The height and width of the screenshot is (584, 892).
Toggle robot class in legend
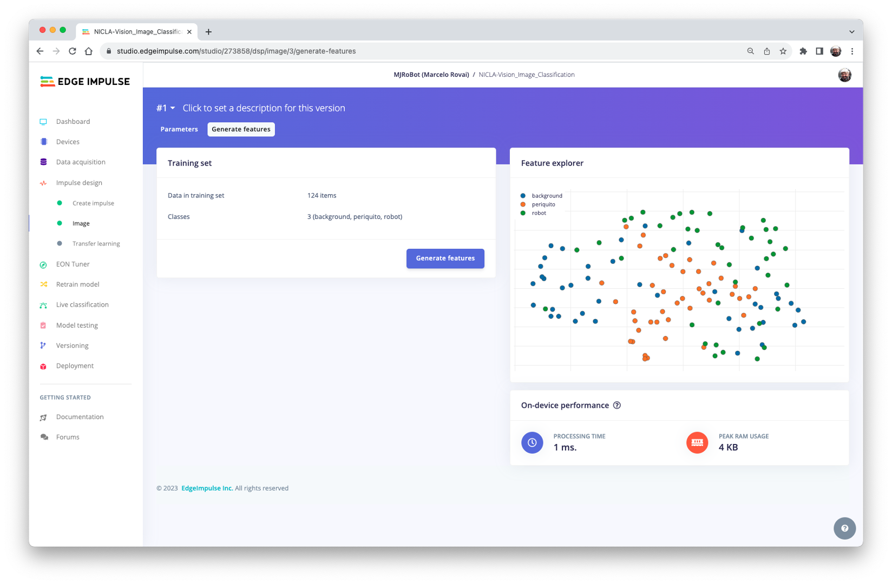[x=539, y=213]
